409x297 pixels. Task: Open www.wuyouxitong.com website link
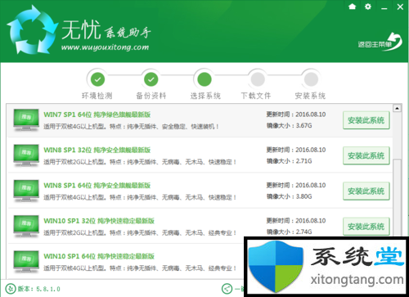point(105,47)
